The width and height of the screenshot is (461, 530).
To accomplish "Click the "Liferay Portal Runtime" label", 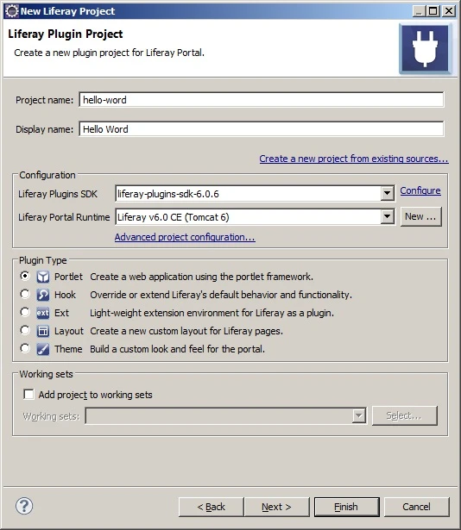I will [x=64, y=217].
